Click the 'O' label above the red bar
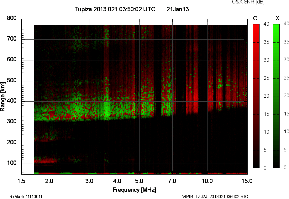Screen dimensions: 289x199 pos(255,18)
